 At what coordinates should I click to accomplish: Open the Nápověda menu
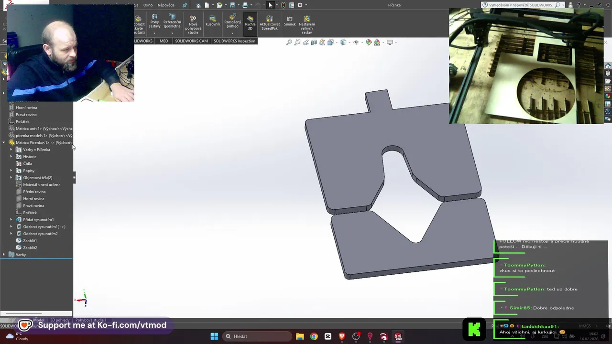tap(166, 5)
